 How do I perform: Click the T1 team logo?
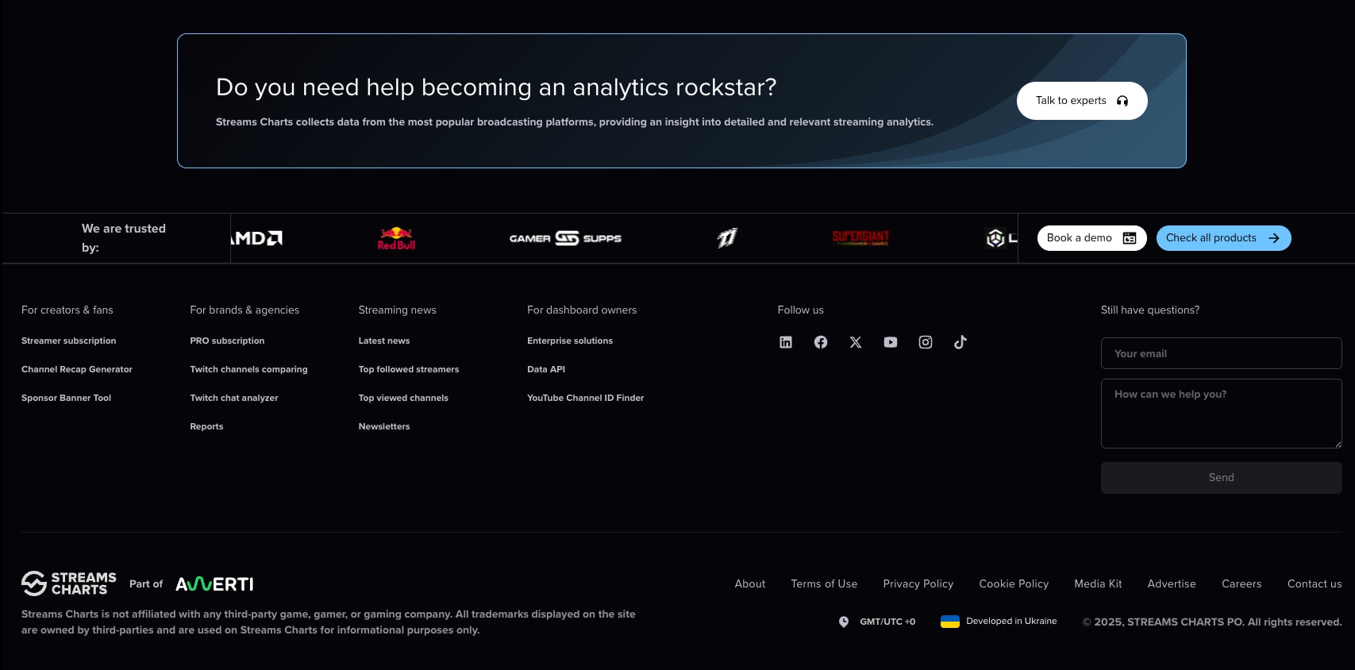[727, 238]
